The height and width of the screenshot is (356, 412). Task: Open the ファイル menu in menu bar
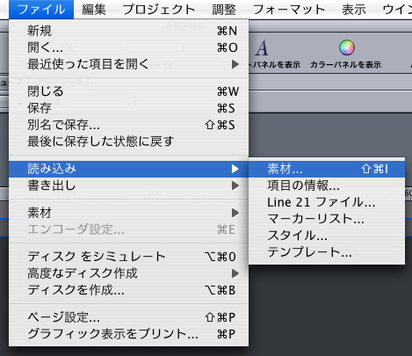41,10
